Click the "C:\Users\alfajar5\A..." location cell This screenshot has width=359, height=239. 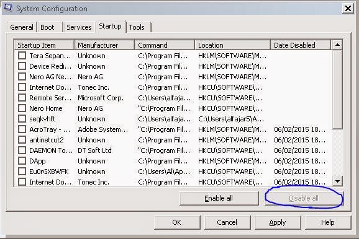pos(231,119)
